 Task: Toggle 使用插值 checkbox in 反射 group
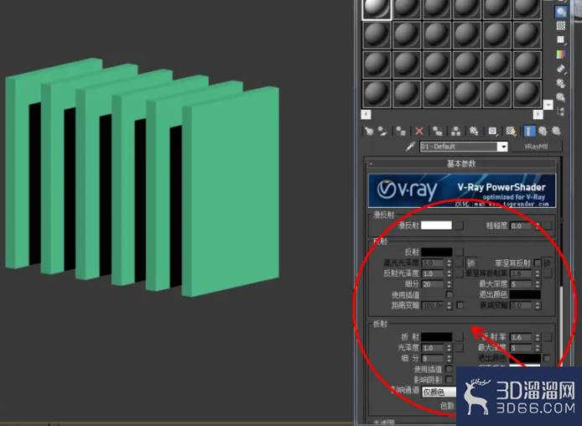[x=449, y=294]
